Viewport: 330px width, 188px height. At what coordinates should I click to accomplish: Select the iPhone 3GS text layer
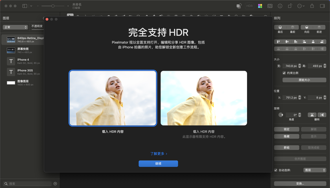pos(23,72)
